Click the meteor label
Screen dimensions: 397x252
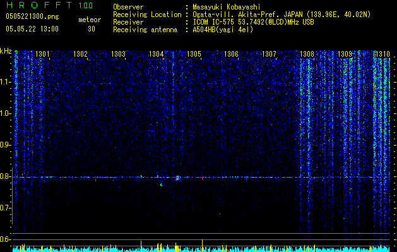[90, 20]
